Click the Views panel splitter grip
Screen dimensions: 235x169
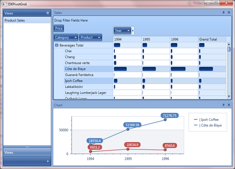click(x=27, y=147)
